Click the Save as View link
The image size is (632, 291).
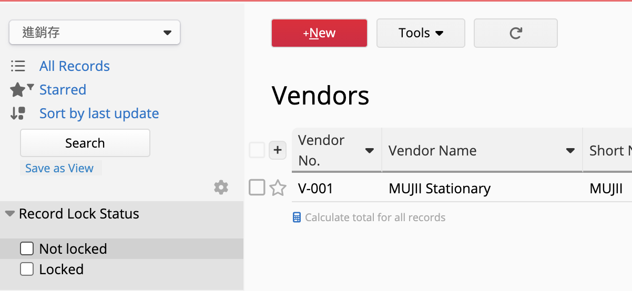pos(59,168)
